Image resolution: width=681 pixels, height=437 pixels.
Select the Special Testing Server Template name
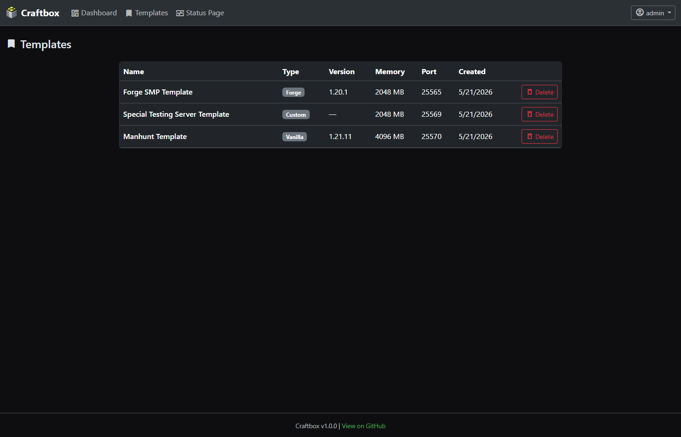tap(176, 114)
